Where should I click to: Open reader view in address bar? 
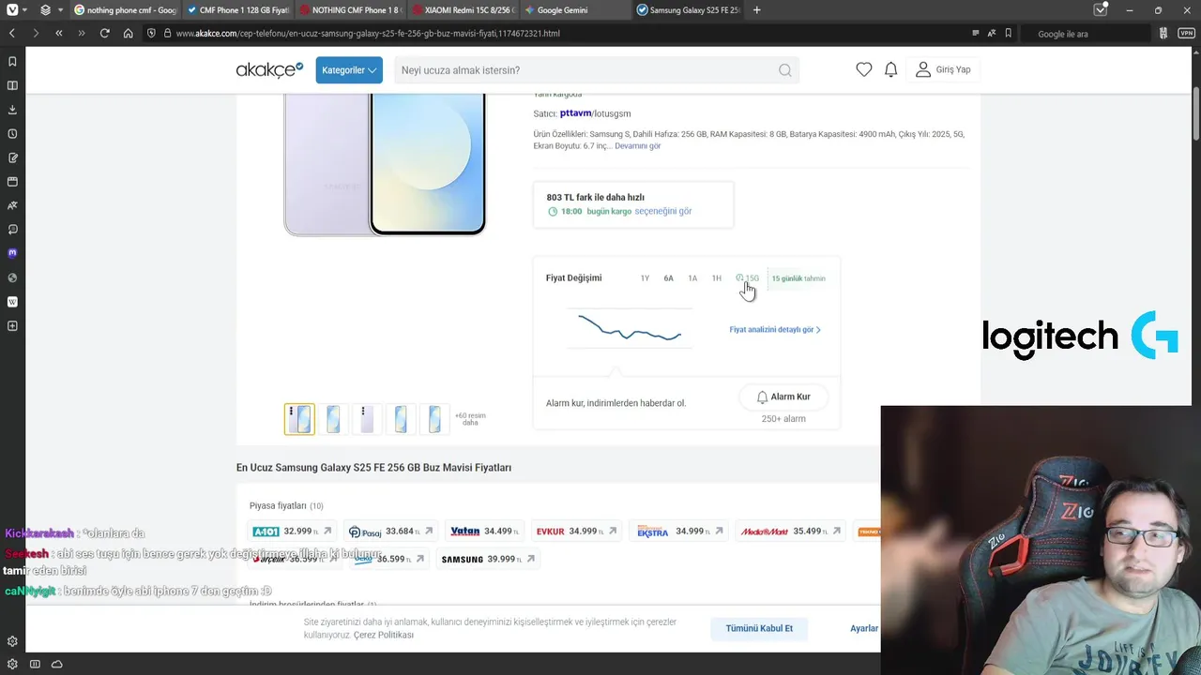point(976,33)
